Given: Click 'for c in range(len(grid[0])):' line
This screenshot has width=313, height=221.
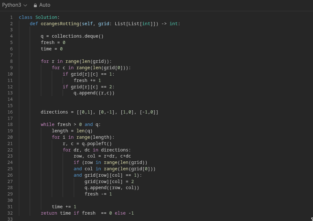Looking at the screenshot, I should (91, 68).
